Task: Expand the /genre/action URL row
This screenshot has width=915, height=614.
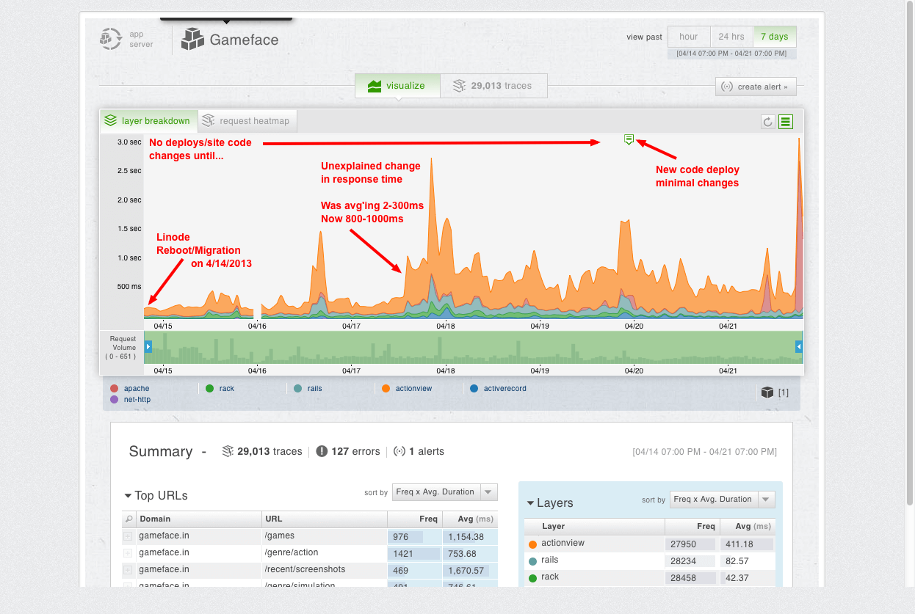Action: (x=128, y=553)
